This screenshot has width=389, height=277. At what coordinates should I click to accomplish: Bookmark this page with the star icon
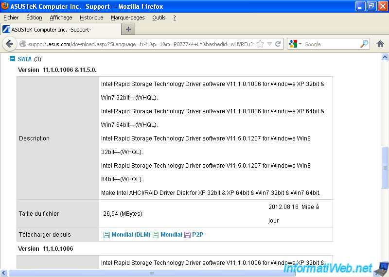(x=260, y=44)
